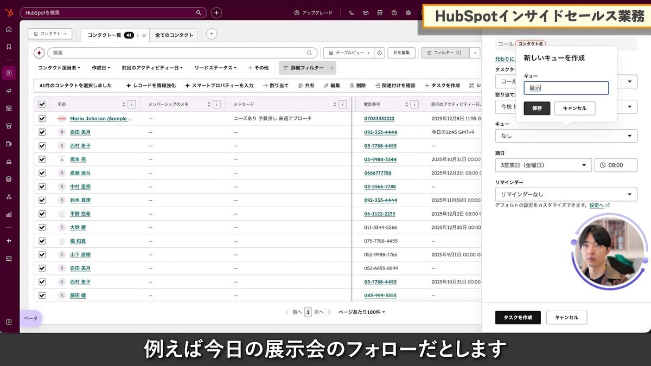Toggle the checkbox next to 坂本 亮
Screen dimensions: 651x366
42,159
